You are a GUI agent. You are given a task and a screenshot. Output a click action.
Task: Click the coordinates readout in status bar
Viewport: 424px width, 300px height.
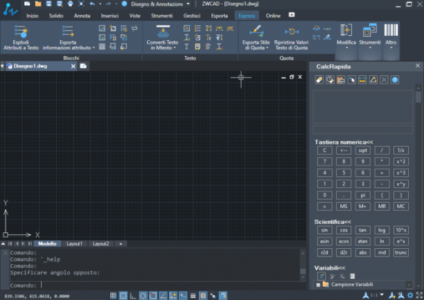tap(37, 296)
